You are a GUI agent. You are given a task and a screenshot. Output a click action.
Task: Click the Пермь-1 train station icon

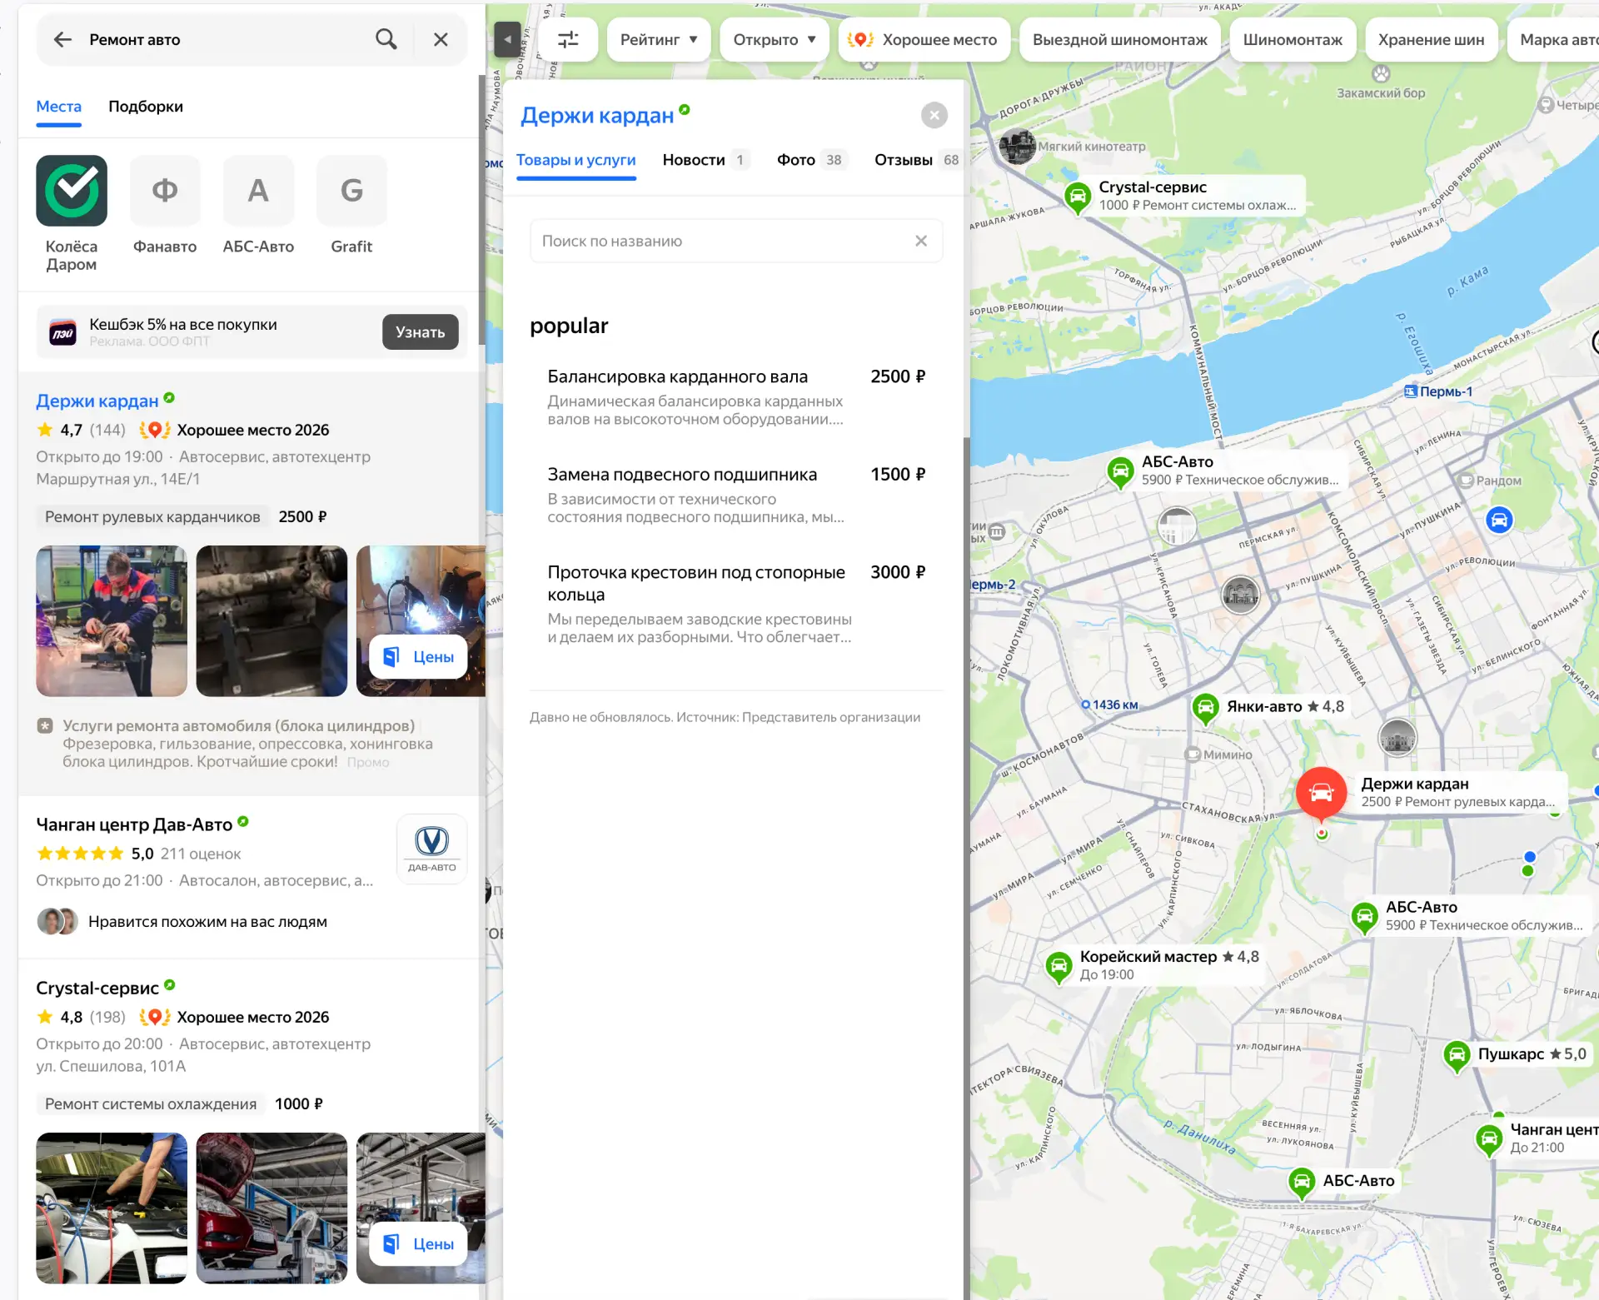coord(1411,391)
